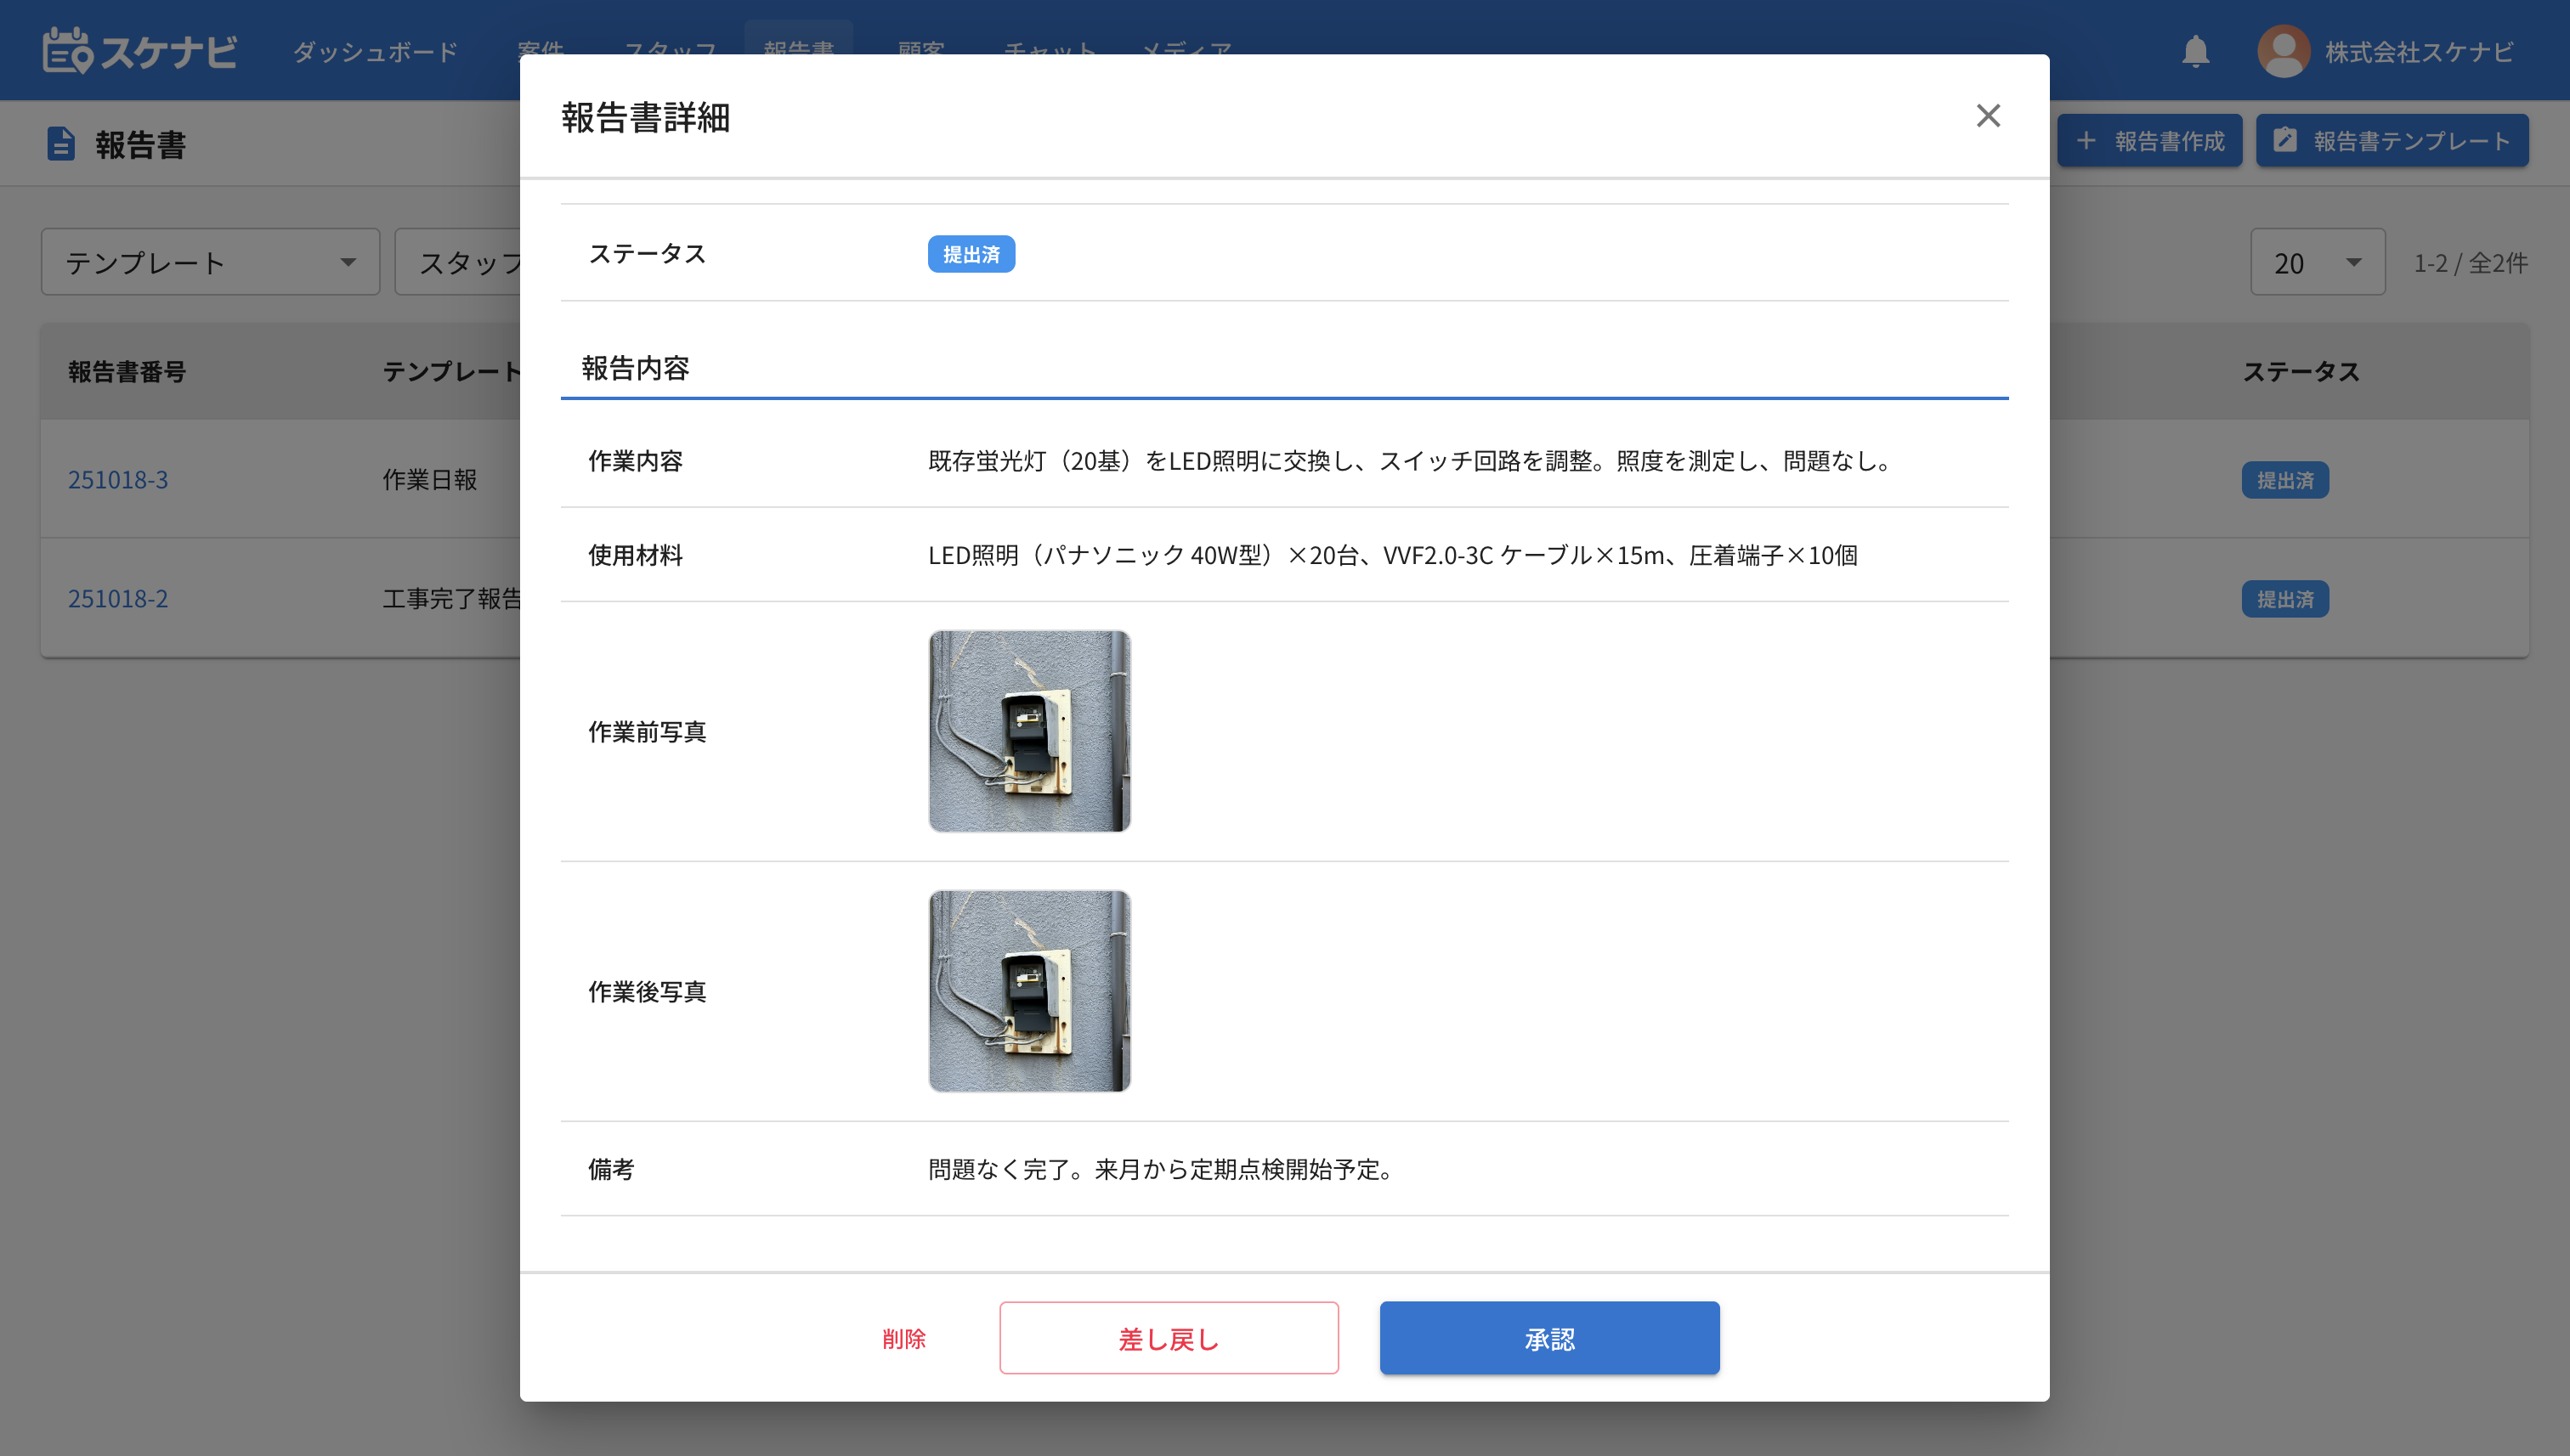Open the スタッフ filter dropdown

tap(458, 262)
